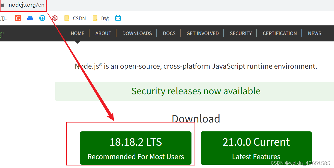Open the NEWS nav item

pos(315,33)
